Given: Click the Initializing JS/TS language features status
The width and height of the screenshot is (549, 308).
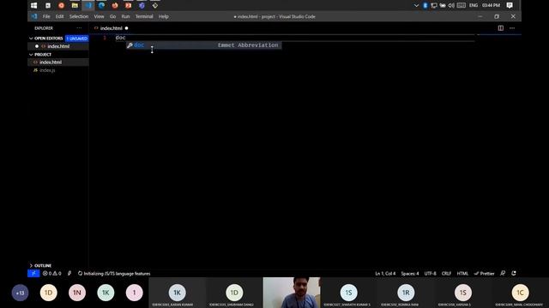Looking at the screenshot, I should [x=114, y=274].
